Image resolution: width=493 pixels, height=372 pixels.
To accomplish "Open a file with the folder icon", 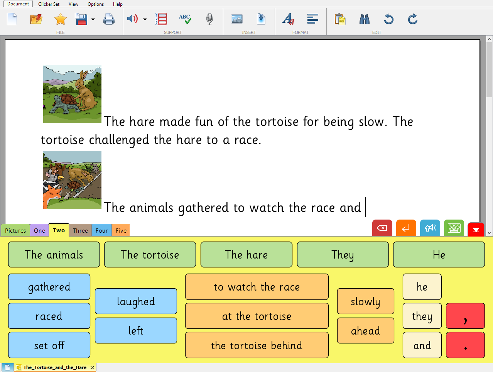I will click(36, 19).
